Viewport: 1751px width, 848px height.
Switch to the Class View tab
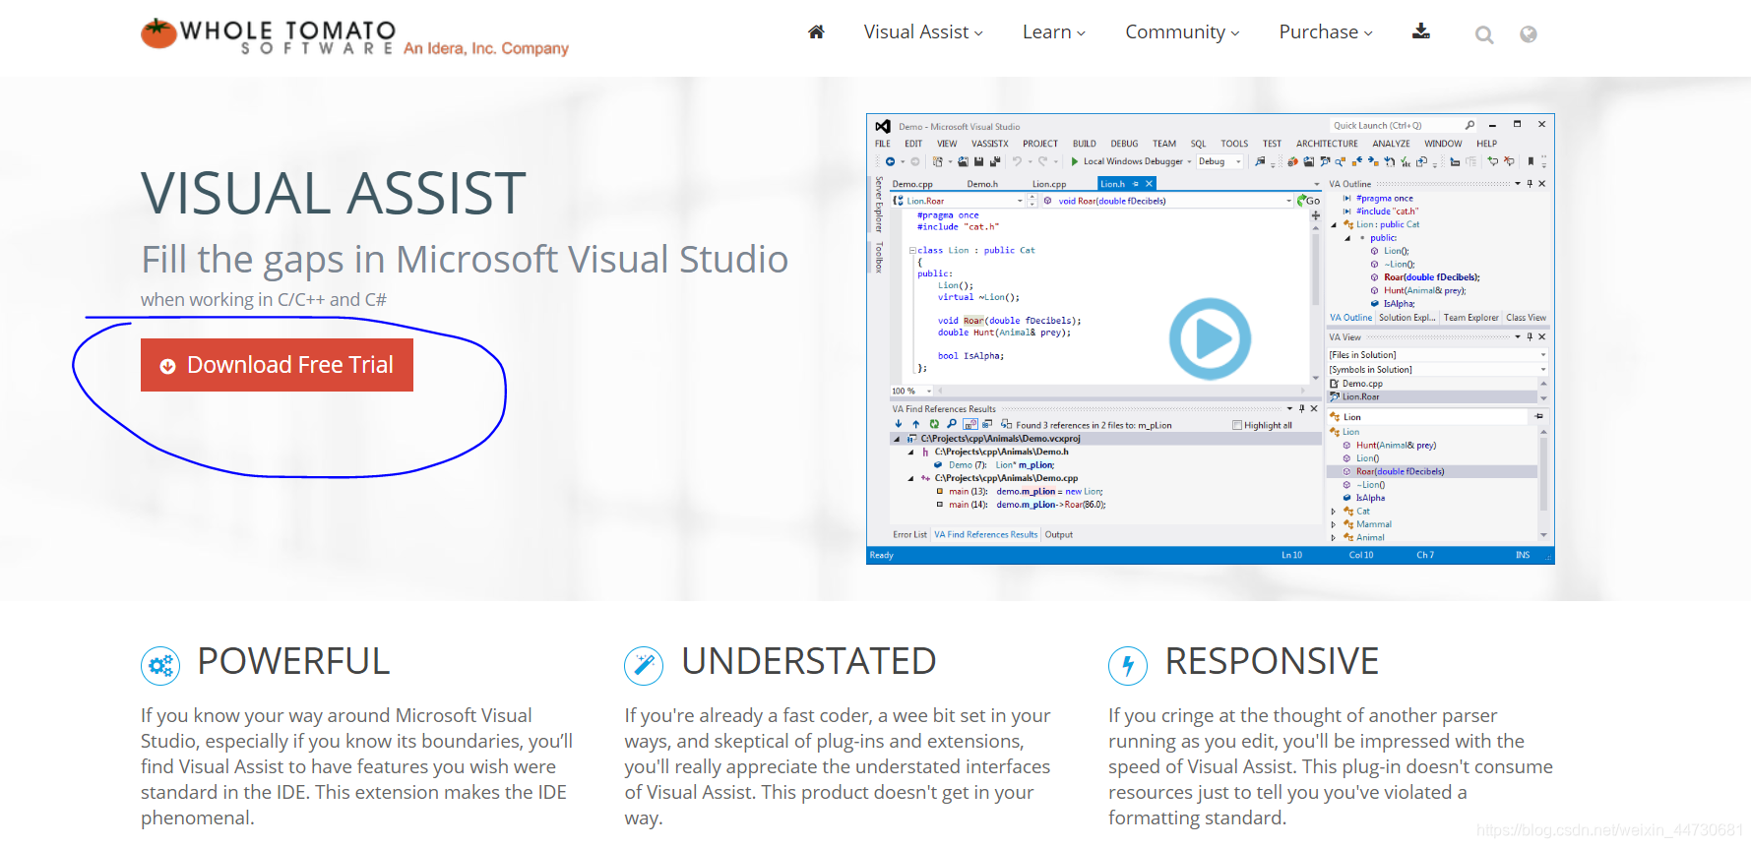coord(1526,318)
